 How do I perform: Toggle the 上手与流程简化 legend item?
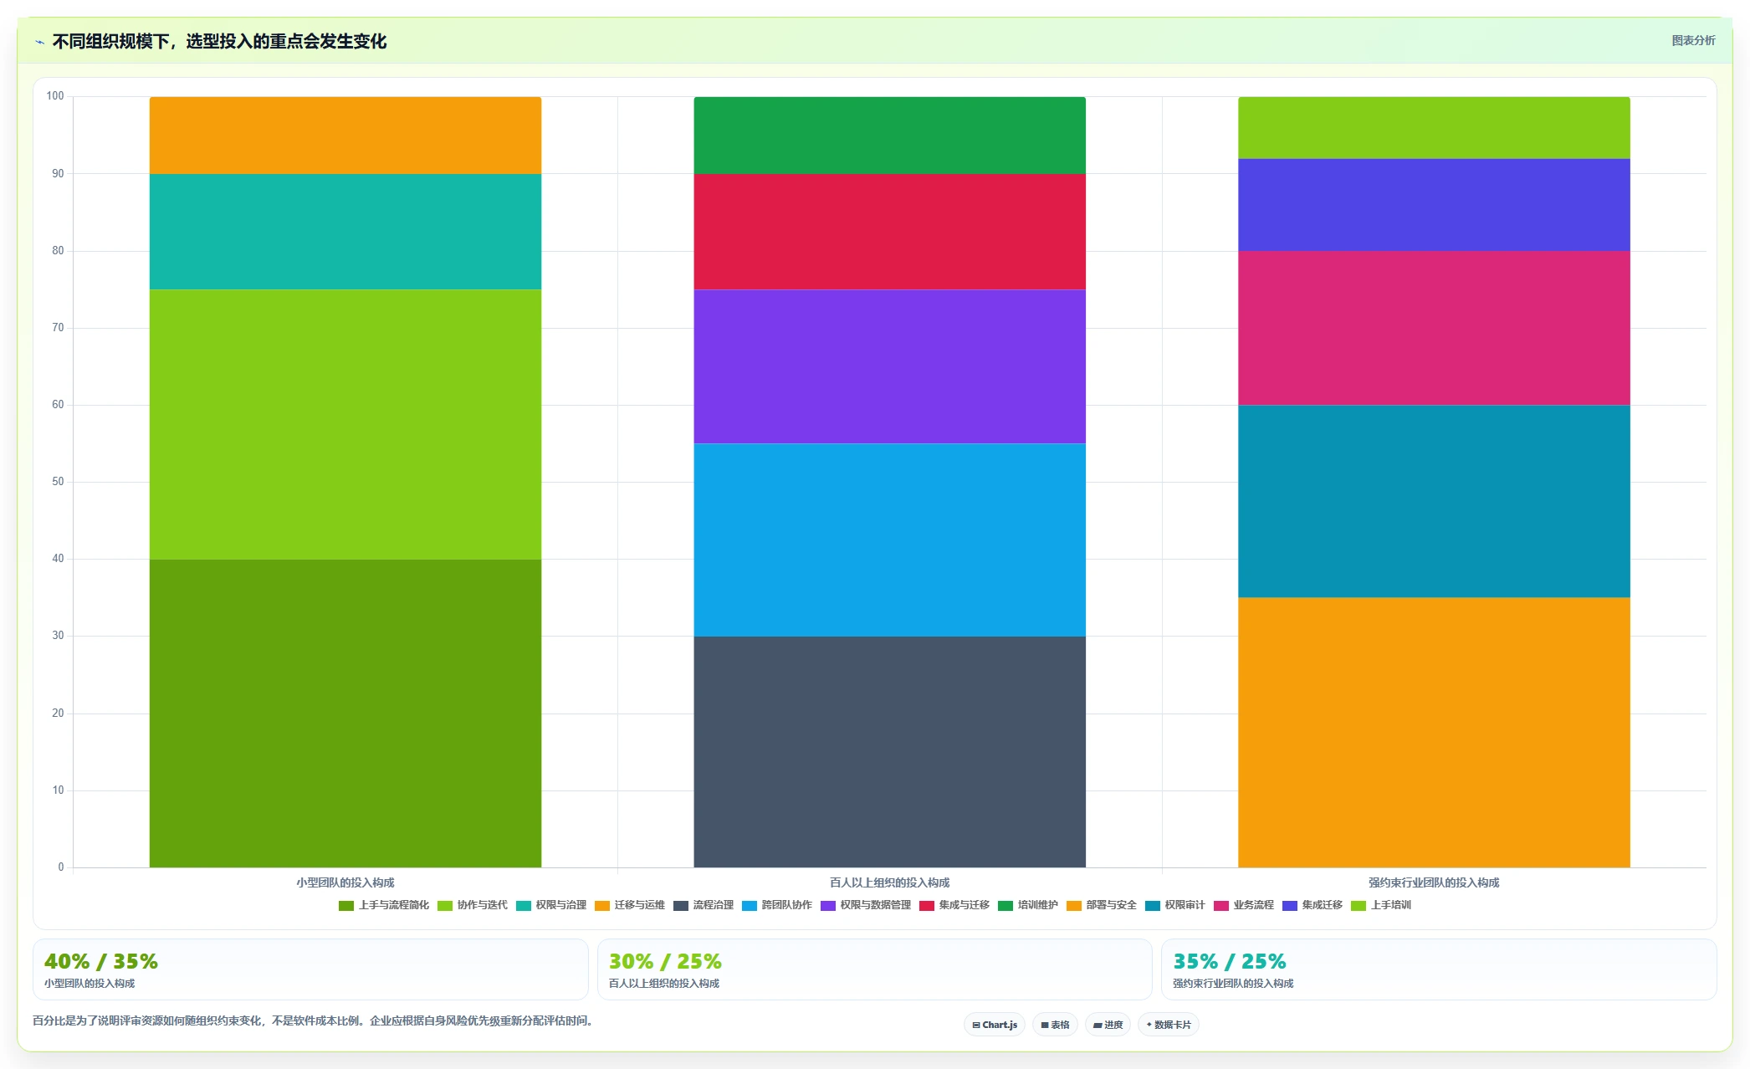tap(384, 905)
